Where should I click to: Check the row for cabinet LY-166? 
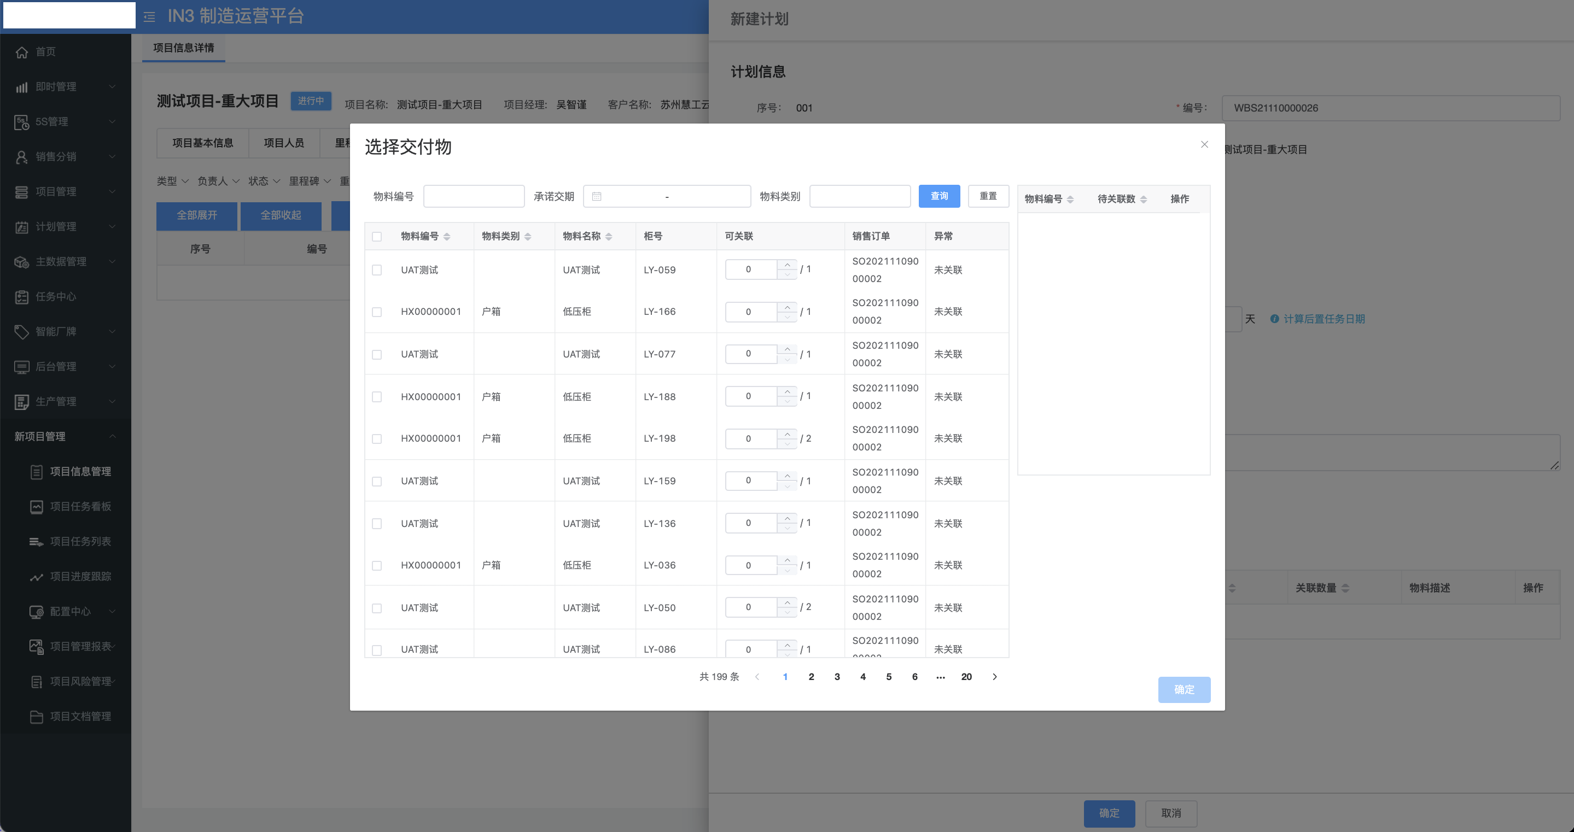point(377,312)
